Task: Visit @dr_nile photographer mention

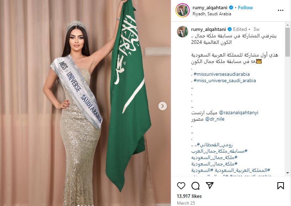Action: 215,119
